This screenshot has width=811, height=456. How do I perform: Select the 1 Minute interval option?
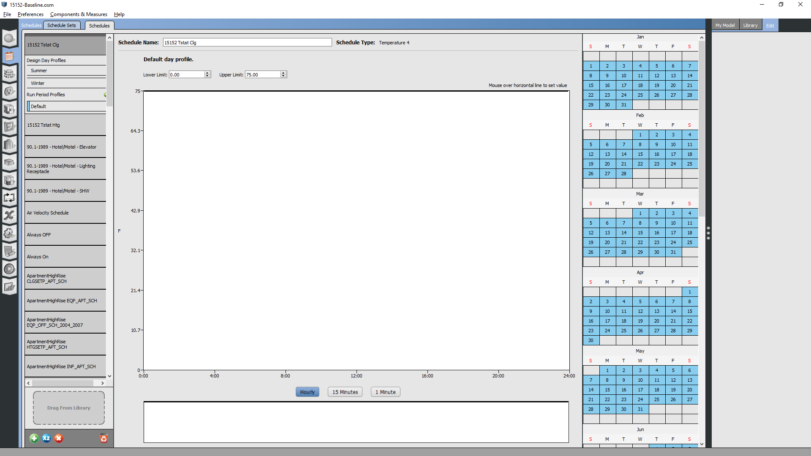pyautogui.click(x=385, y=392)
